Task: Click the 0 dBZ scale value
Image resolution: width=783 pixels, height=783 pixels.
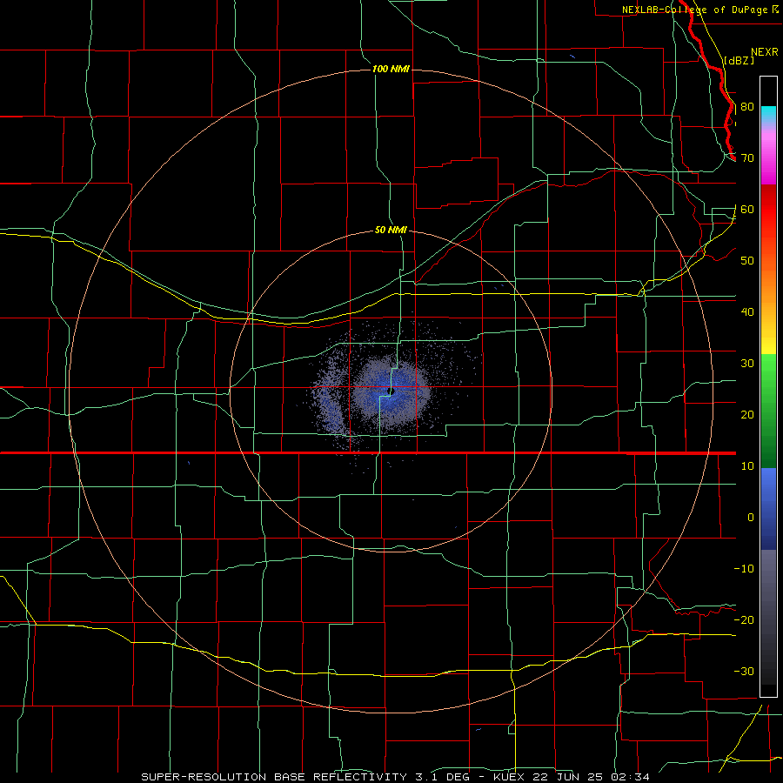Action: tap(751, 518)
